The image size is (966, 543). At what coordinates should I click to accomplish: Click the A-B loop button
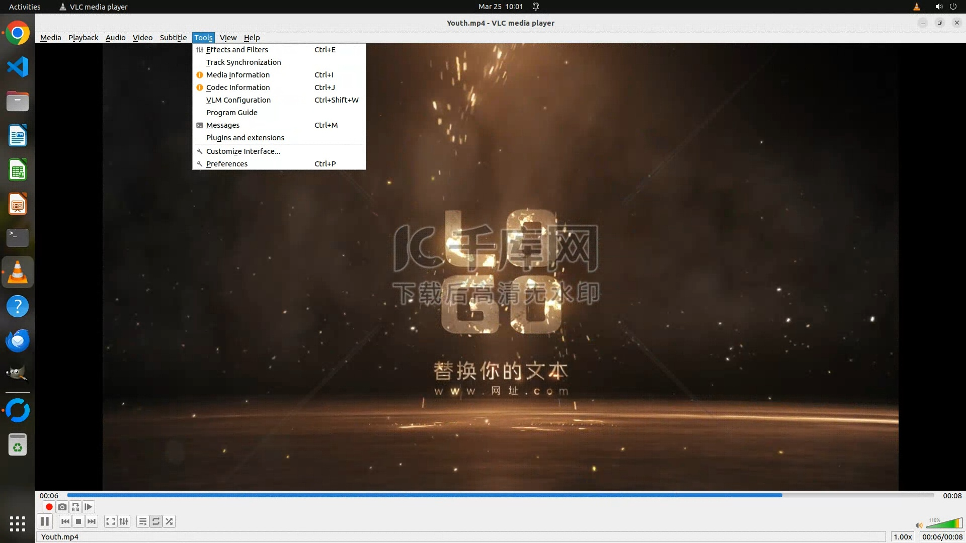pyautogui.click(x=75, y=507)
